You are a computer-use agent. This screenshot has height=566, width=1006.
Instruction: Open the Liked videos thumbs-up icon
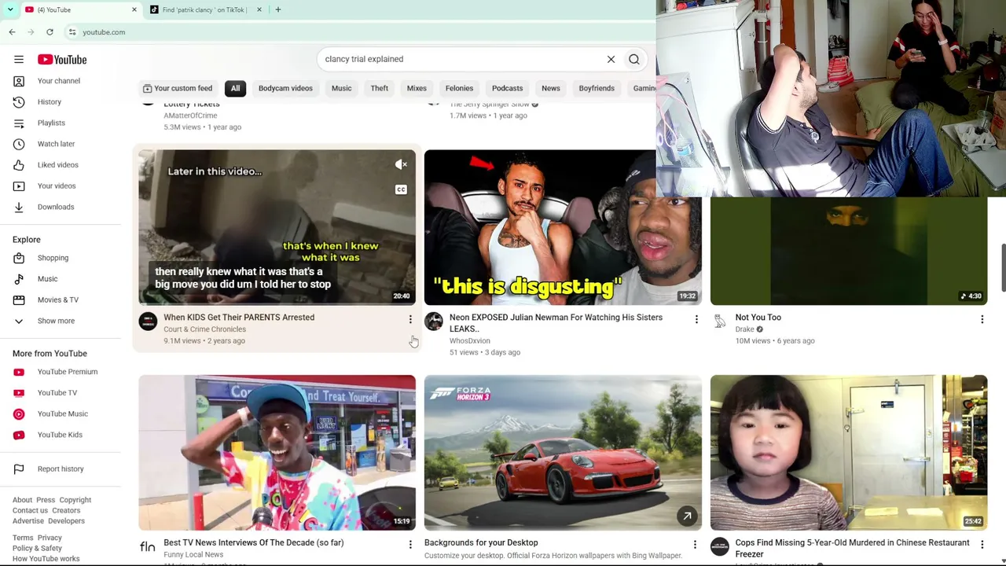pos(19,165)
